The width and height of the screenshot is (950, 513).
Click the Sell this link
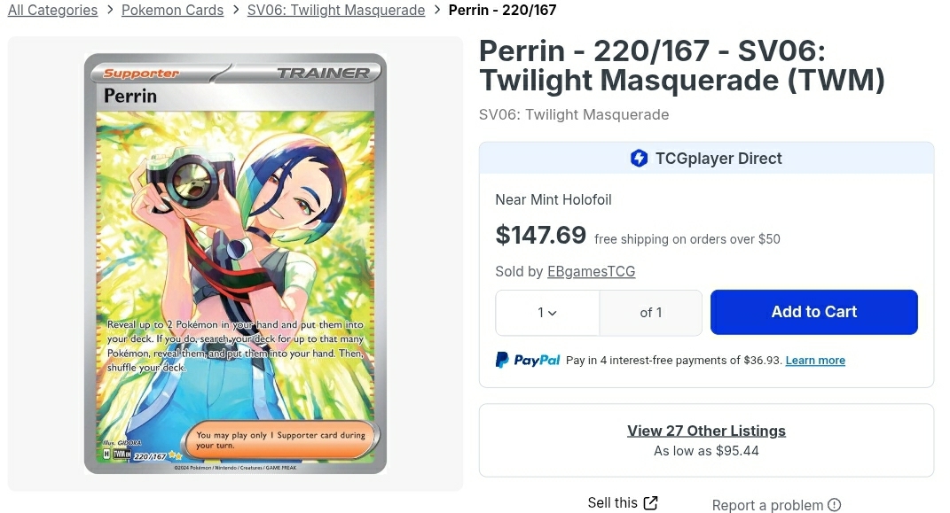tap(613, 502)
